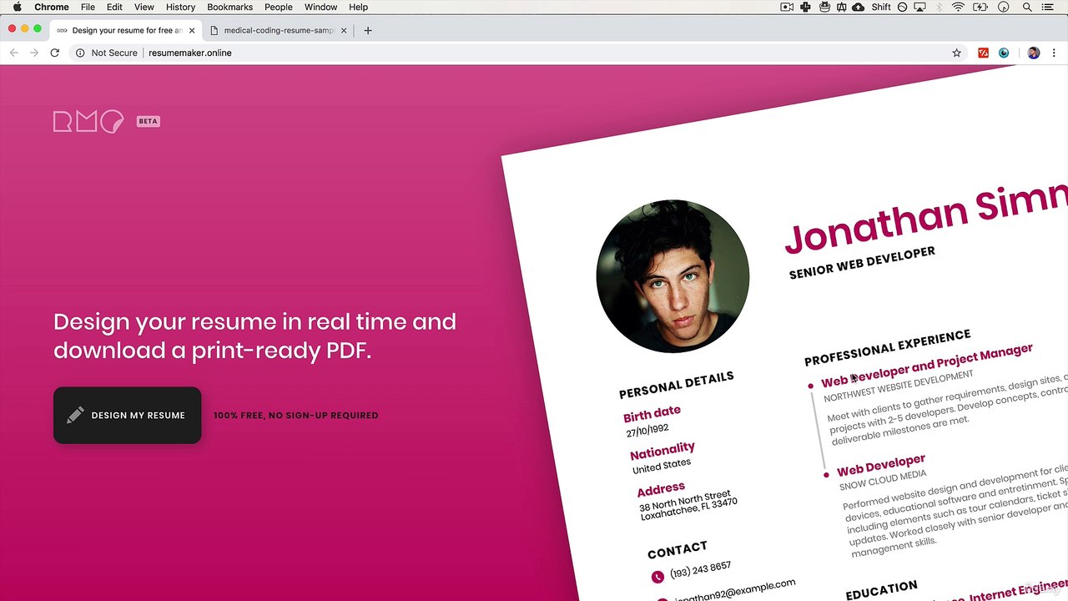Click the Shift indicator in the menu bar

pos(881,7)
